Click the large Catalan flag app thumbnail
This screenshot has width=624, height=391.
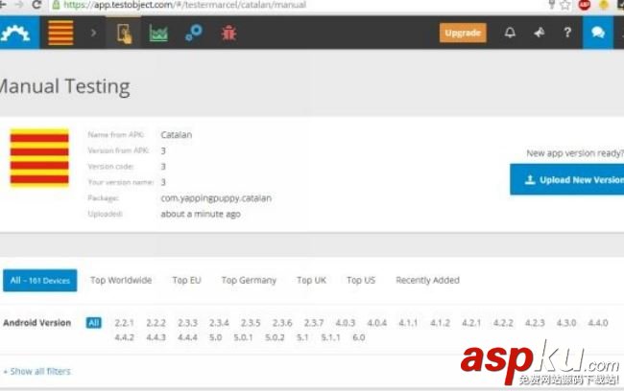pos(39,158)
